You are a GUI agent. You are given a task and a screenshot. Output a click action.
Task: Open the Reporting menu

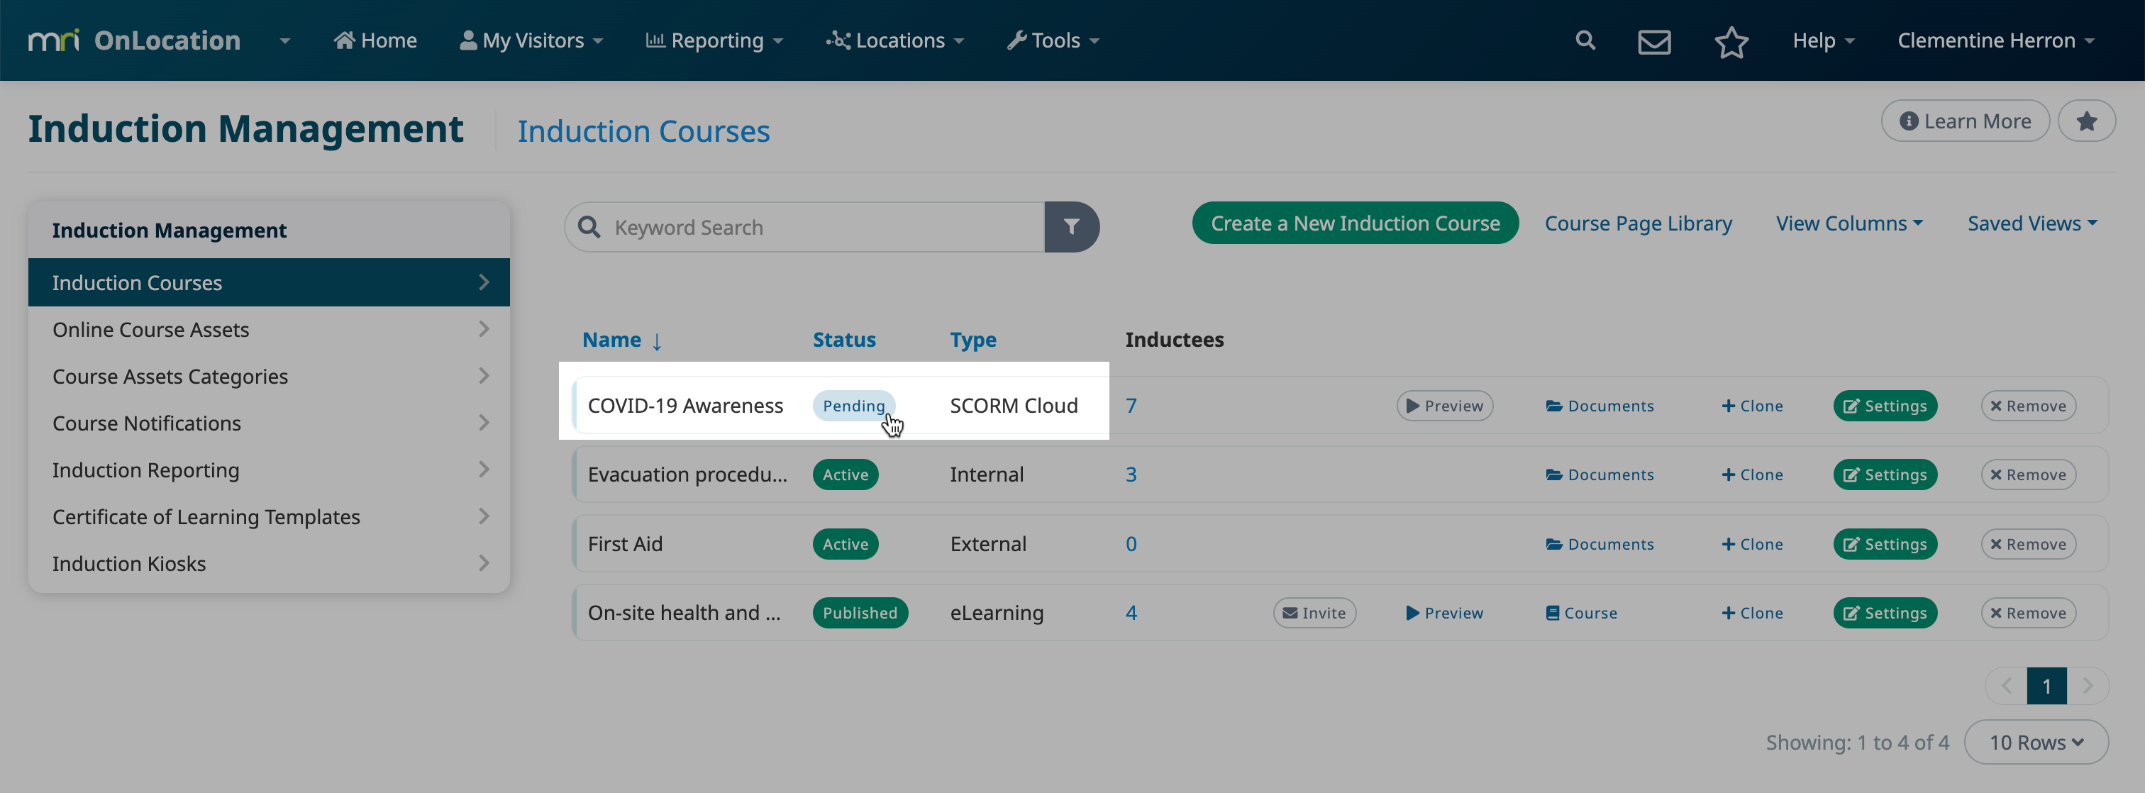point(714,40)
